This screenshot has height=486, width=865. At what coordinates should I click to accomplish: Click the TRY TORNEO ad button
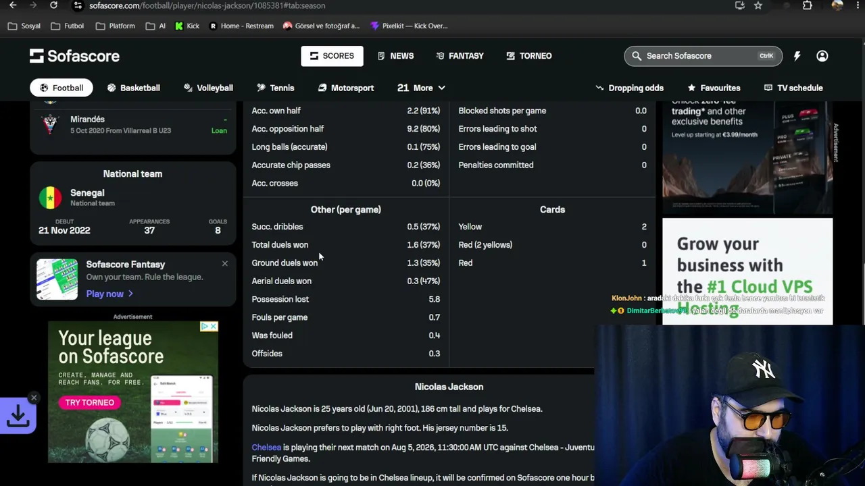90,402
